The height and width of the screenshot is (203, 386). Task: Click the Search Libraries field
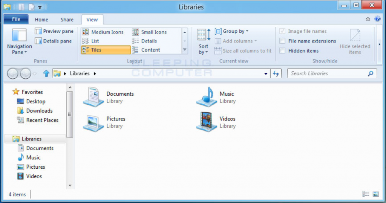point(328,73)
